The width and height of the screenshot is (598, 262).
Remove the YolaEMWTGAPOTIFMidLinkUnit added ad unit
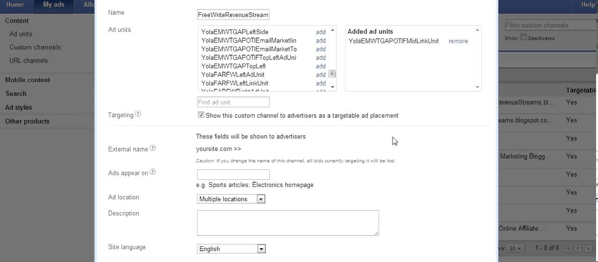point(458,41)
